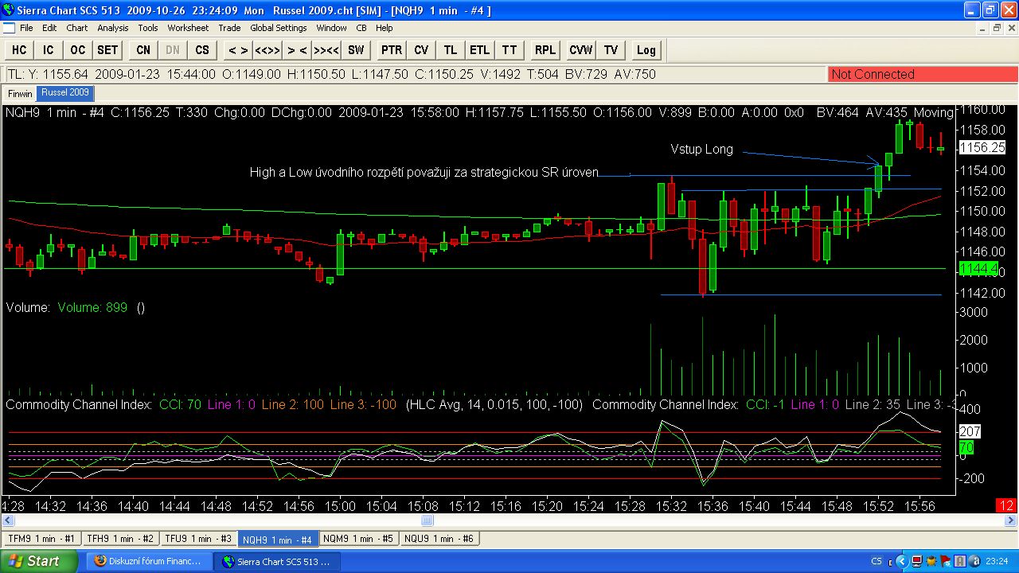Click the '< >' toolbar button
Screen dimensions: 1019x573
[238, 50]
